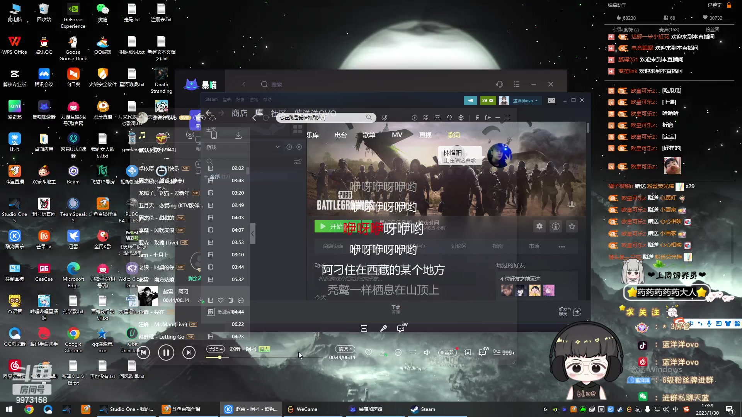Open the 4W comments icon in the player bar
This screenshot has height=417, width=742.
[483, 352]
